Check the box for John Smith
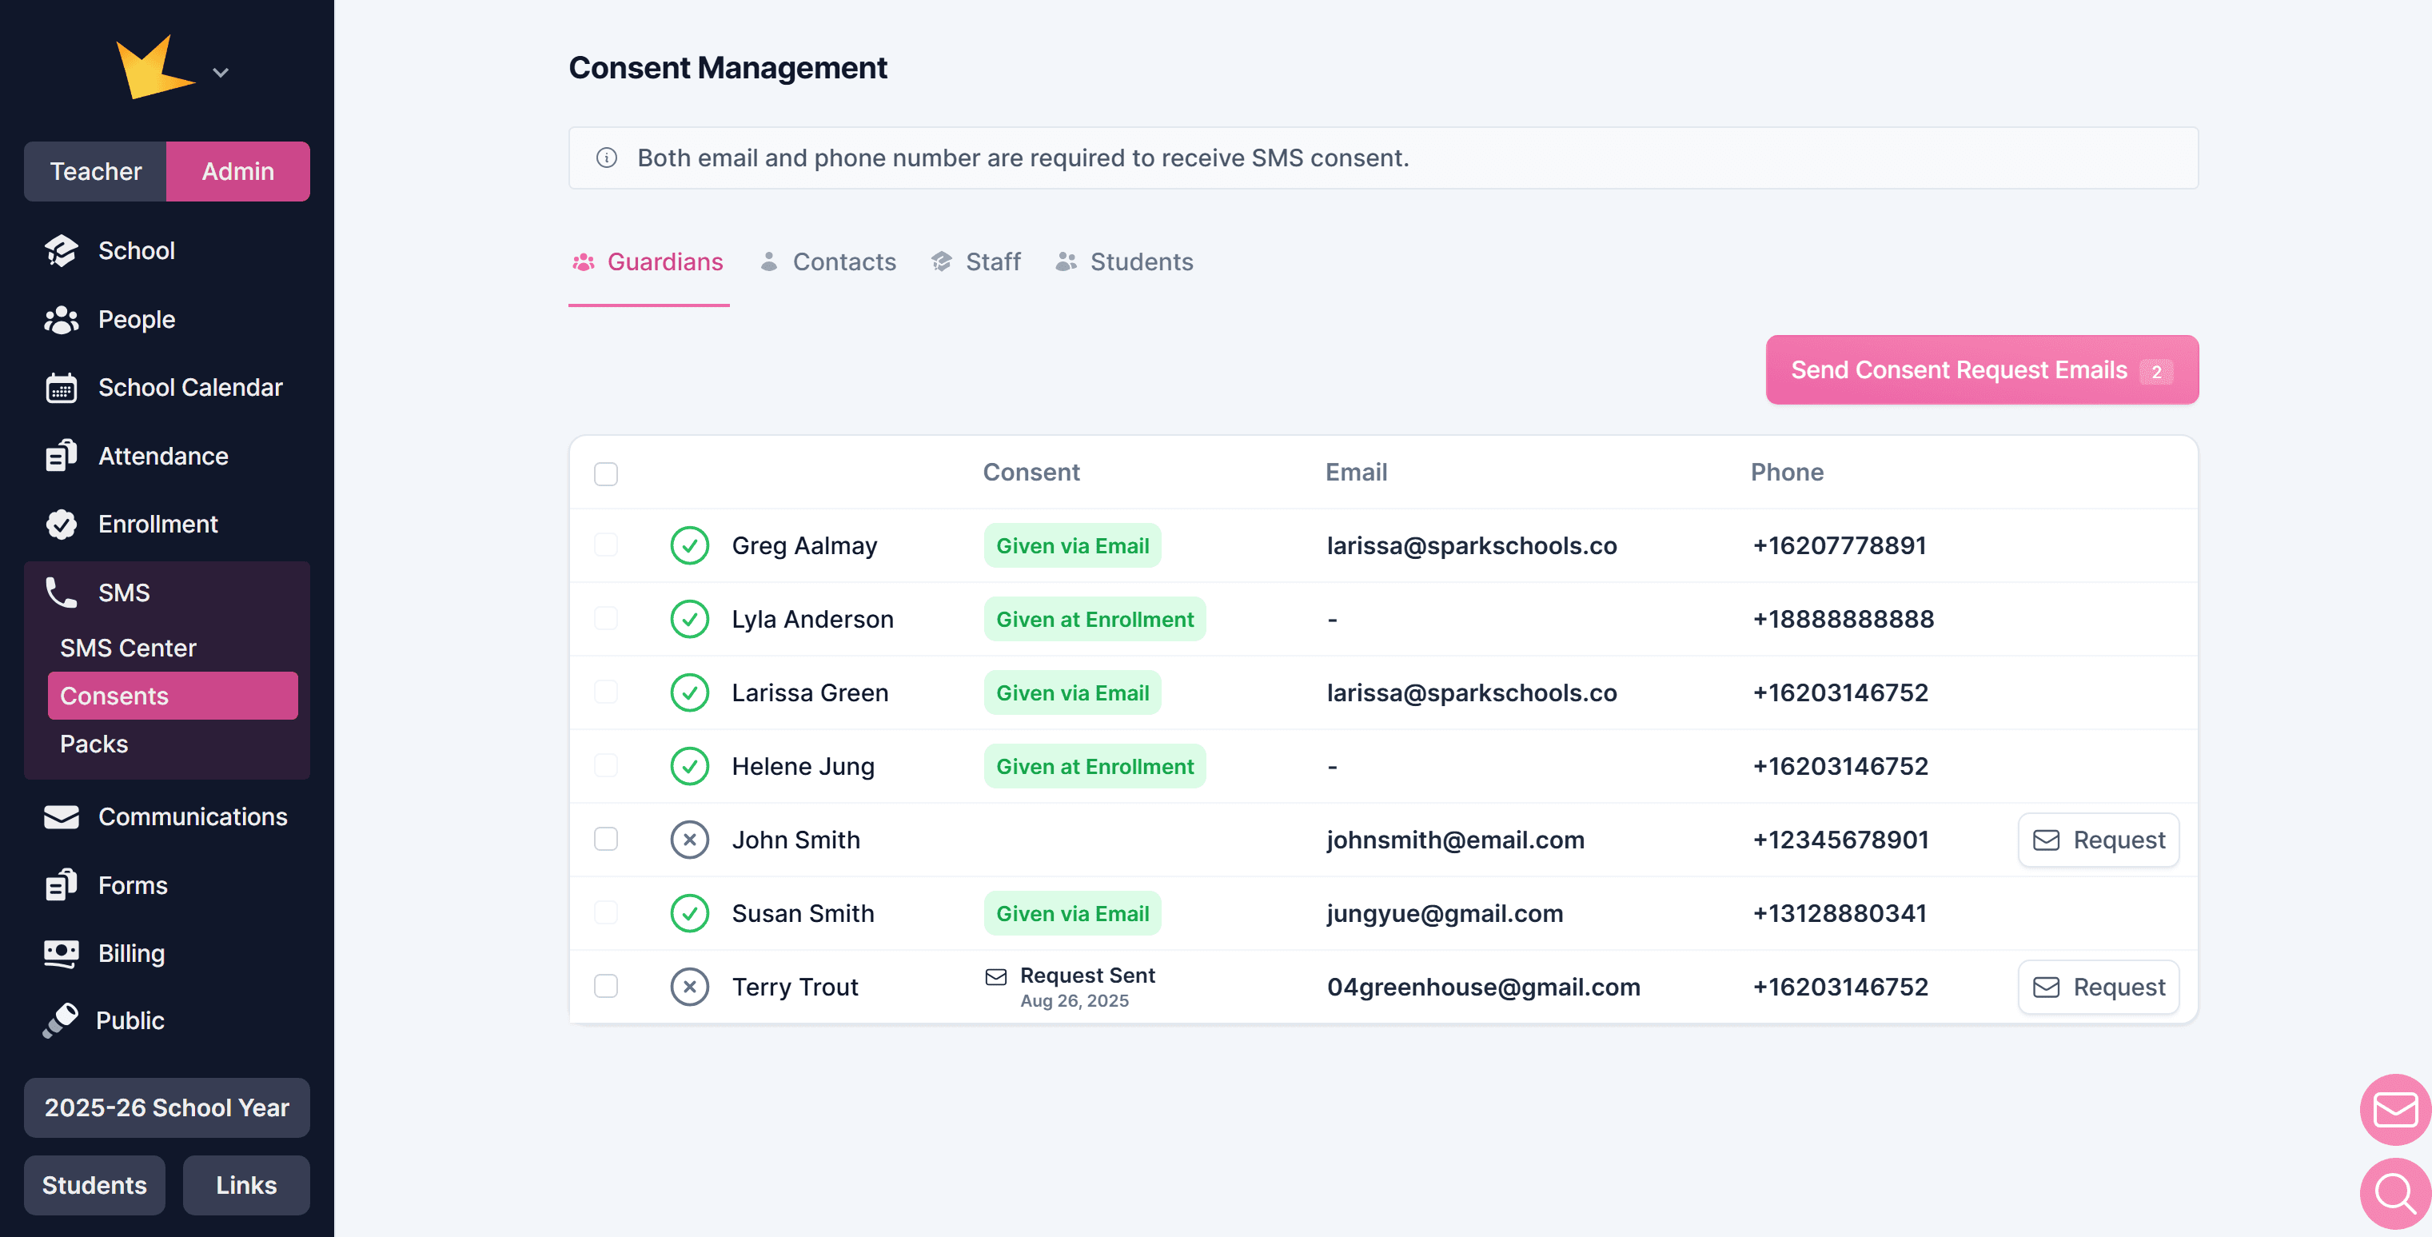 [606, 839]
